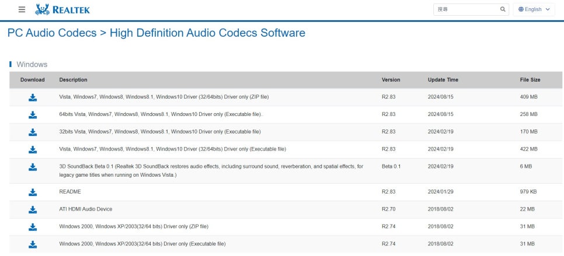Click the Update Time column header
This screenshot has width=564, height=256.
(443, 80)
